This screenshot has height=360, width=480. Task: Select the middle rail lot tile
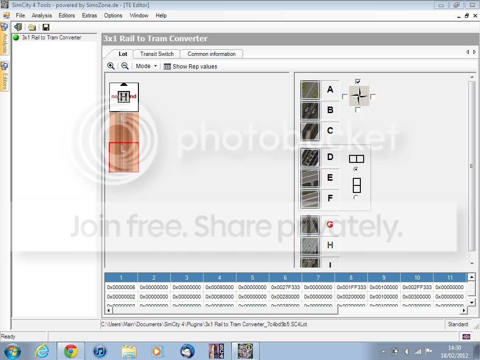coord(124,127)
